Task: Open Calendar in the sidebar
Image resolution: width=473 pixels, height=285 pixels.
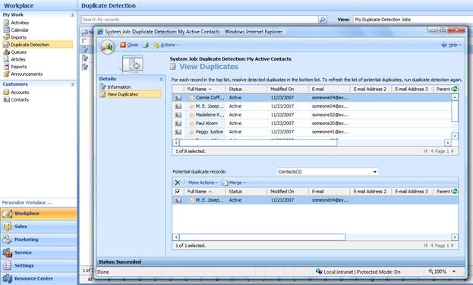Action: click(x=20, y=30)
